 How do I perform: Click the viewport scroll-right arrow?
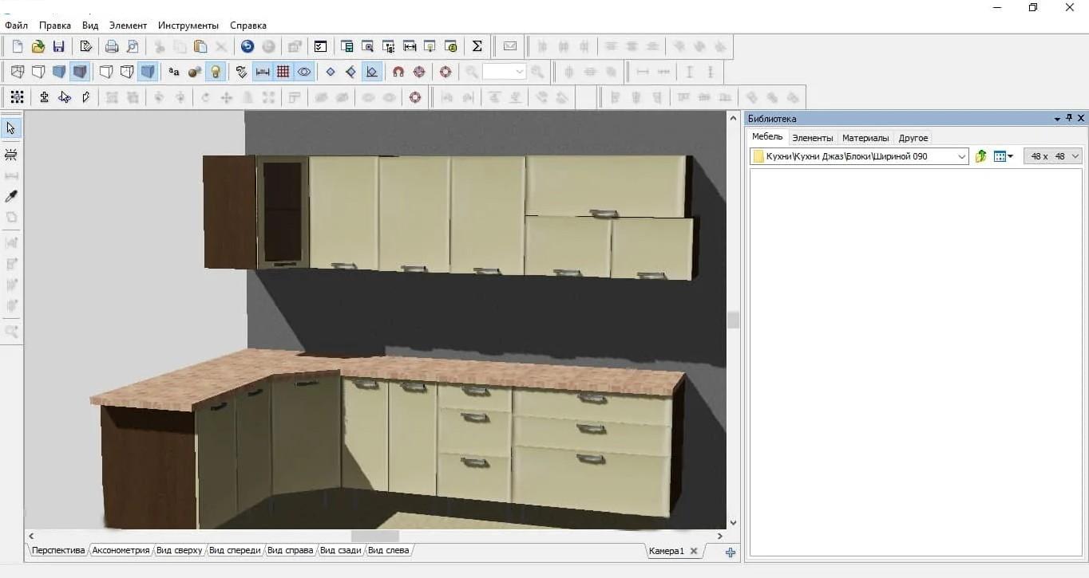coord(720,537)
